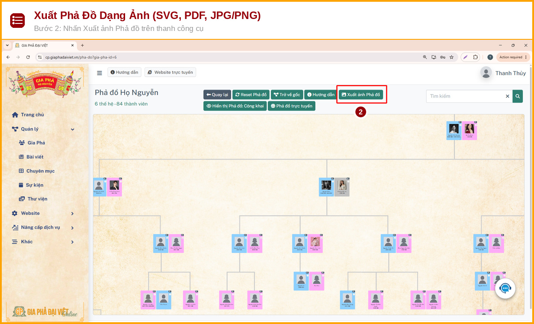Open Hướng dẫn button in top header
Screen dimensions: 534x324
pyautogui.click(x=124, y=72)
